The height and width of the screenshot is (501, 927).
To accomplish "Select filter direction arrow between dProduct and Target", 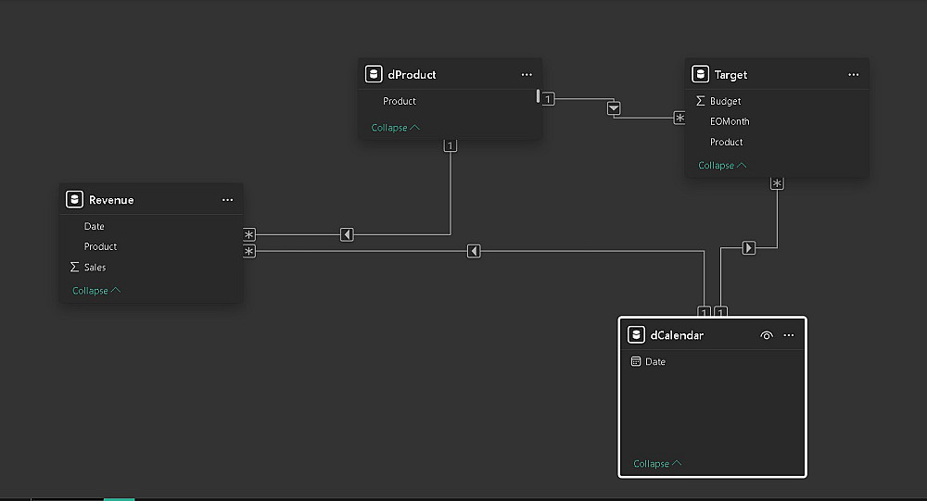I will tap(614, 108).
